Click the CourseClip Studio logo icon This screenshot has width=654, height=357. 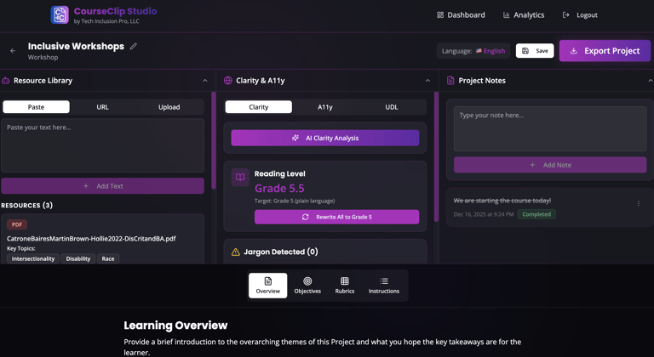click(60, 15)
